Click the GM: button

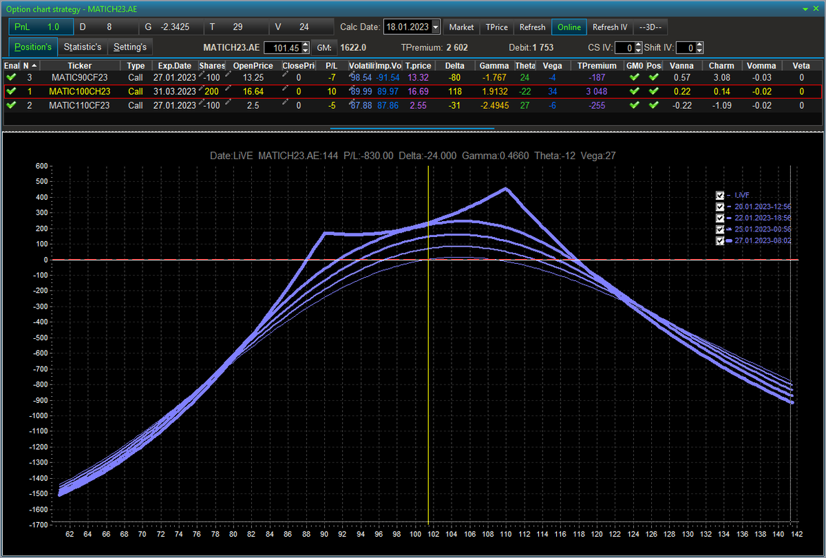324,48
